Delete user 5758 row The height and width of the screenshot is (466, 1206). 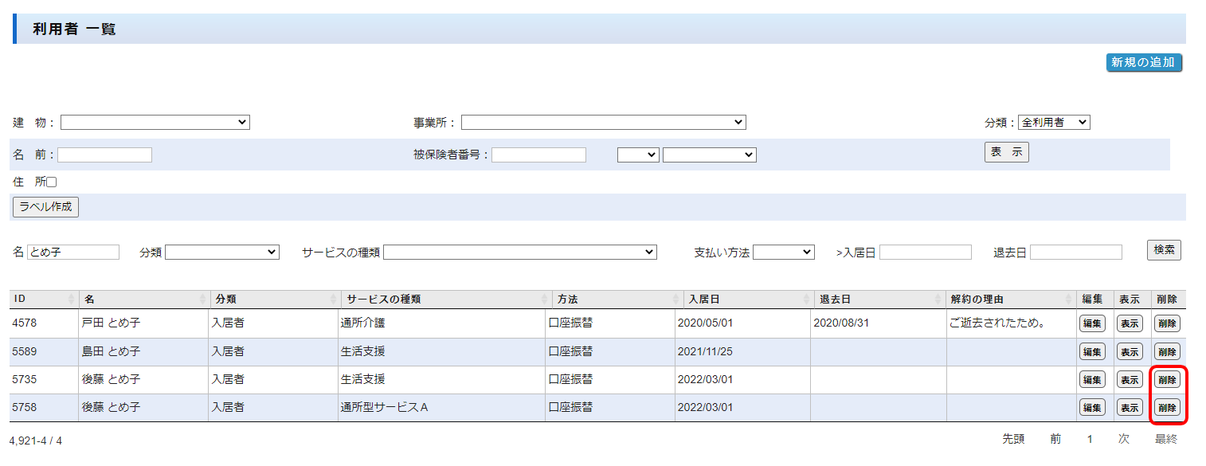point(1167,408)
